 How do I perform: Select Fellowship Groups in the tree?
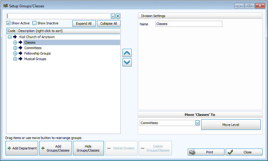pyautogui.click(x=37, y=53)
